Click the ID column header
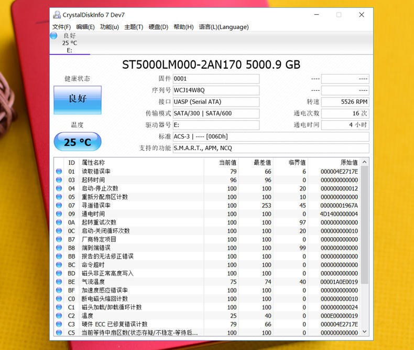Viewport: 414px width, 350px height. pos(72,162)
